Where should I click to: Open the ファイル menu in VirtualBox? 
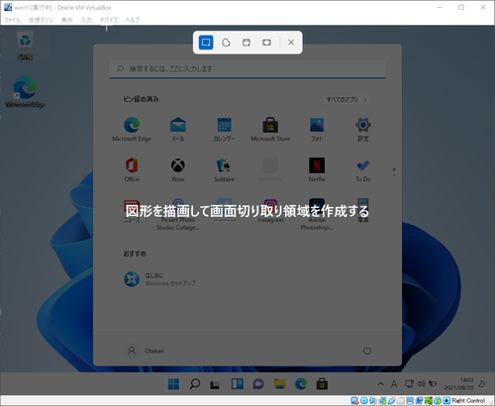pyautogui.click(x=12, y=20)
